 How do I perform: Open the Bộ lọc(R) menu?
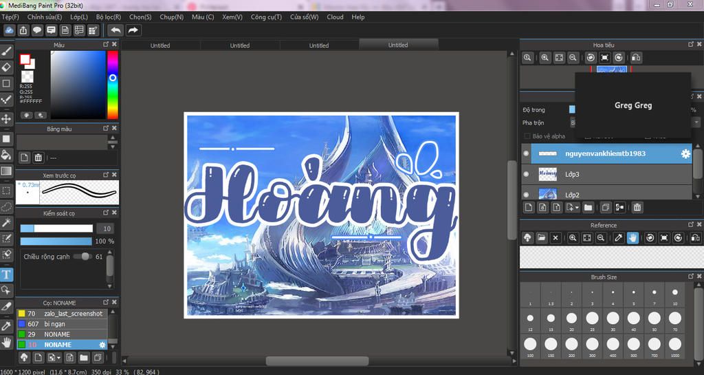(109, 17)
